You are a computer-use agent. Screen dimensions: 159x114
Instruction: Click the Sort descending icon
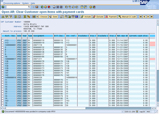[x=7, y=17]
